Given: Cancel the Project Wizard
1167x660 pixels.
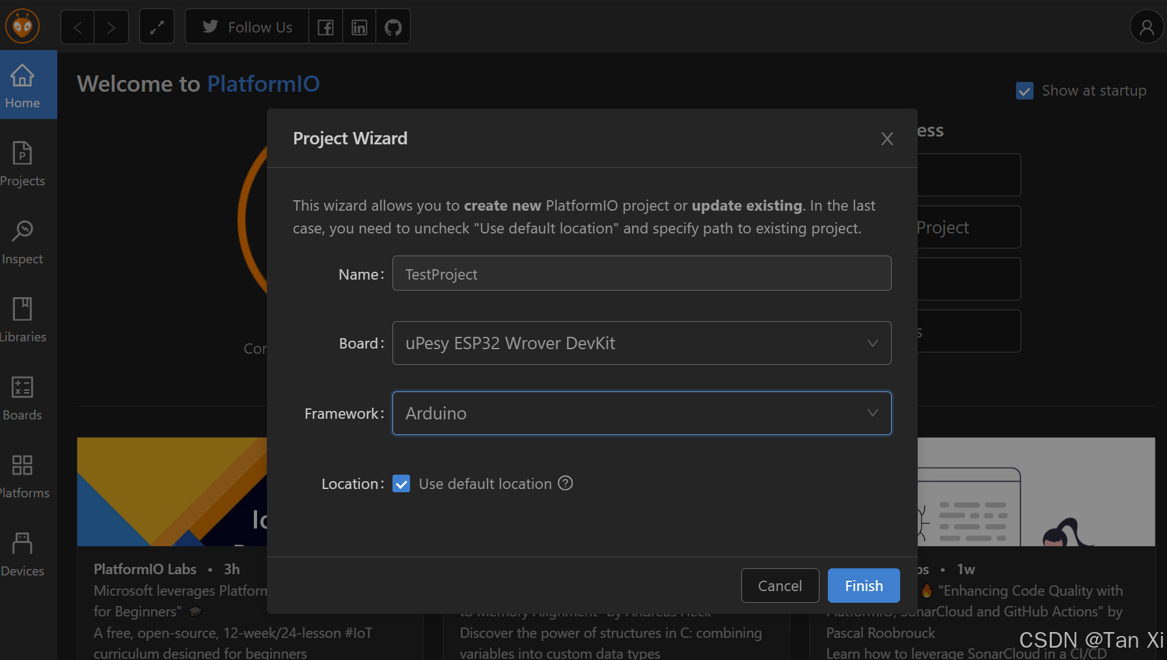Looking at the screenshot, I should (780, 586).
